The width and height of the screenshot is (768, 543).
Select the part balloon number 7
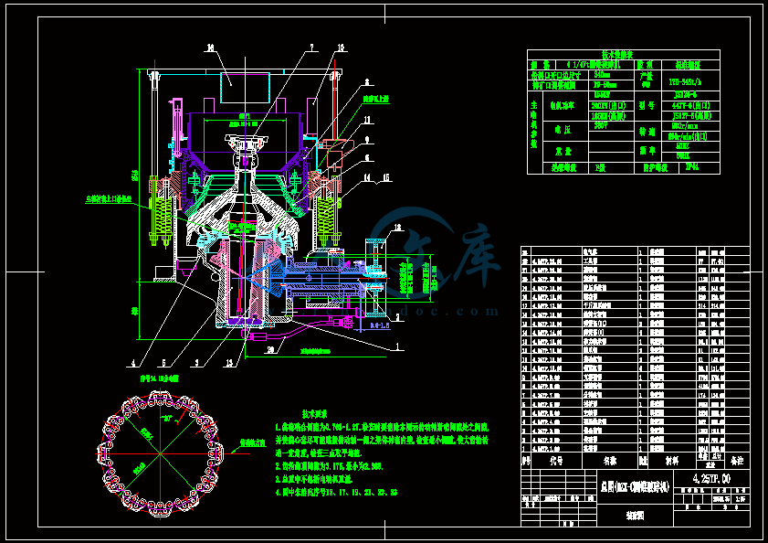coord(311,48)
